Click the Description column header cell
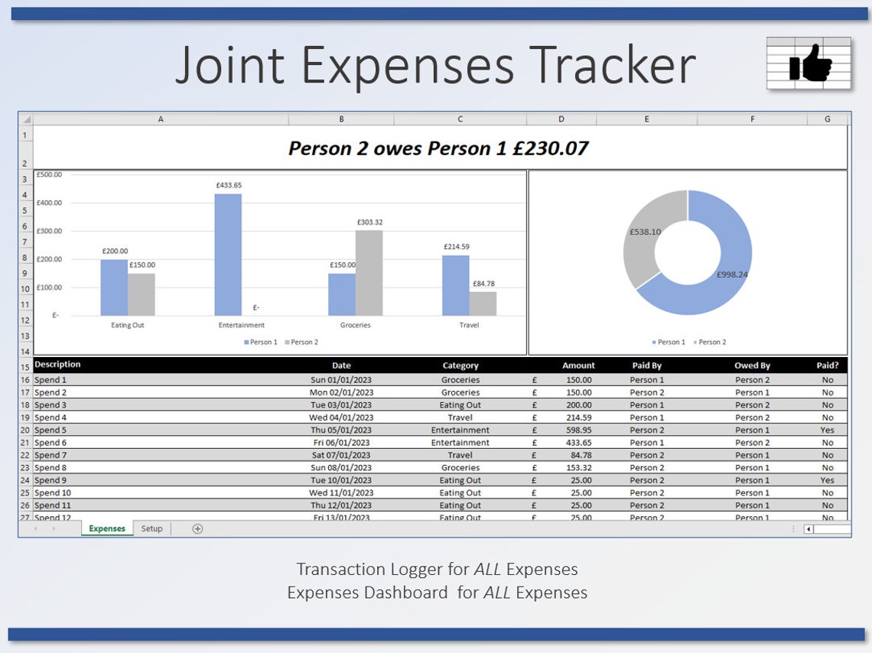Image resolution: width=872 pixels, height=653 pixels. 161,365
